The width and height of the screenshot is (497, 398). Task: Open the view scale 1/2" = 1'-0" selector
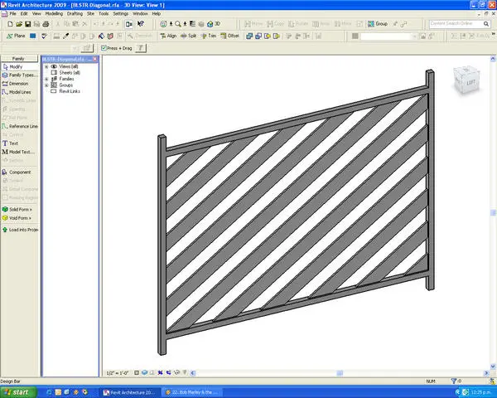(117, 373)
